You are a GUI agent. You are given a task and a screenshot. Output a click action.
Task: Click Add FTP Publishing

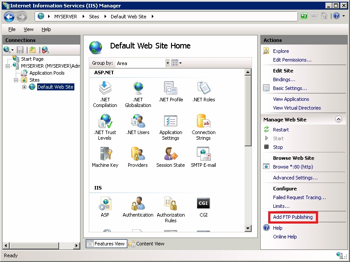coord(293,217)
